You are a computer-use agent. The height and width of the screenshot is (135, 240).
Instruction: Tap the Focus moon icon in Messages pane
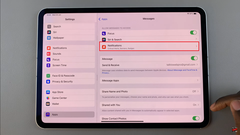(x=104, y=33)
